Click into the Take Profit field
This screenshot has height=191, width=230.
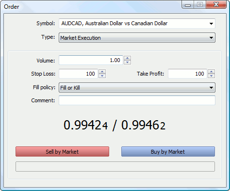pos(187,74)
